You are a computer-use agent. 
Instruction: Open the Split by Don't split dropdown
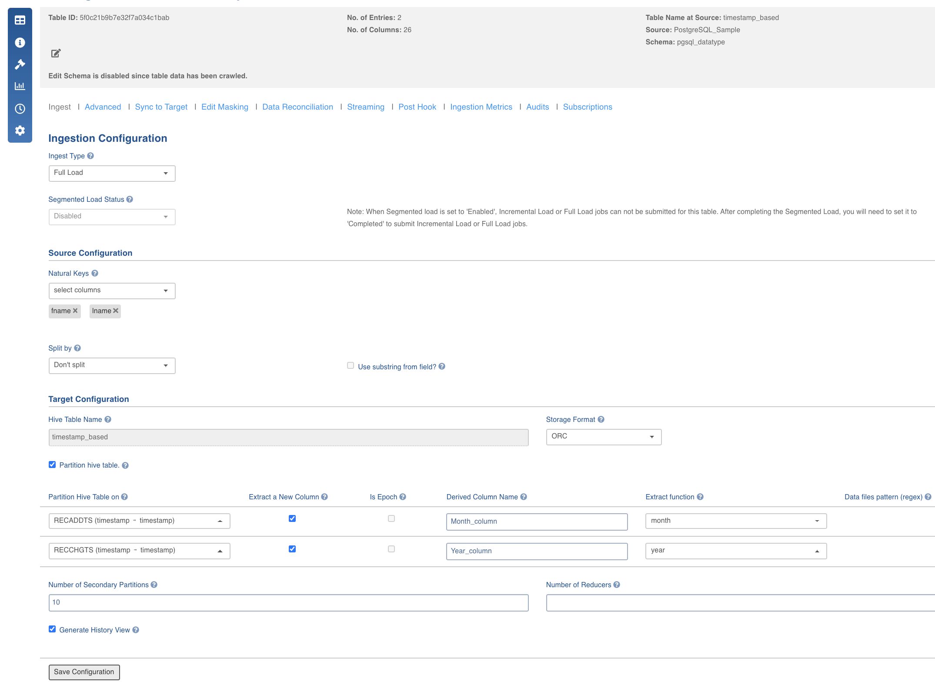coord(112,365)
